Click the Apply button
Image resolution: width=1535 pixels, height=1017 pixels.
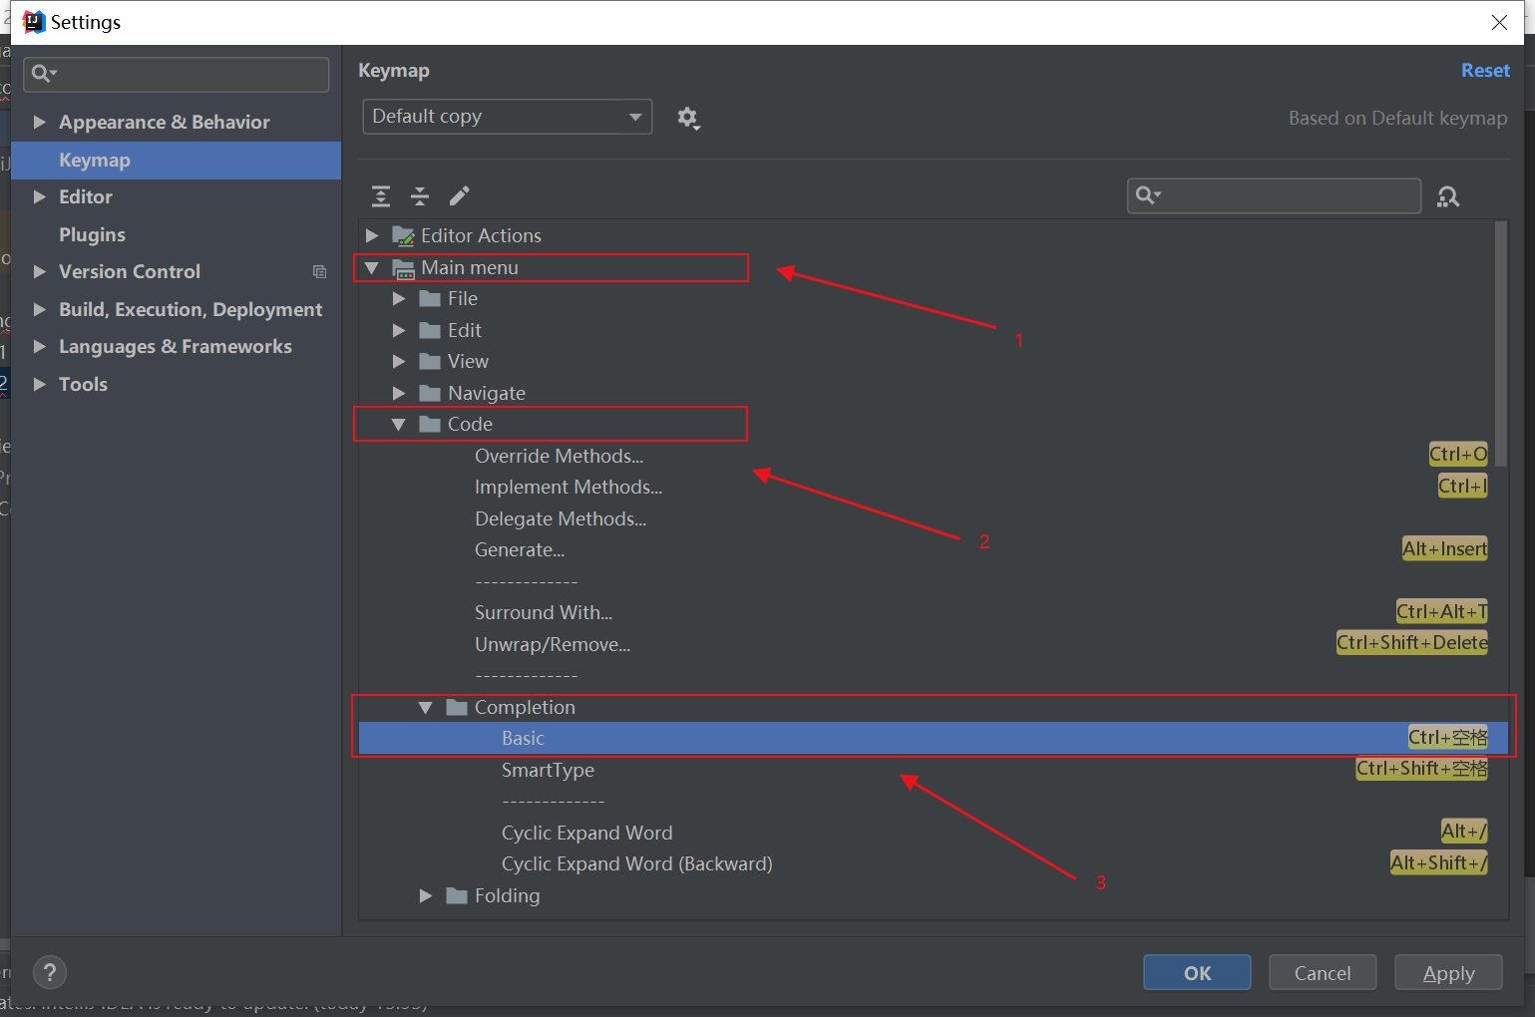pyautogui.click(x=1448, y=973)
